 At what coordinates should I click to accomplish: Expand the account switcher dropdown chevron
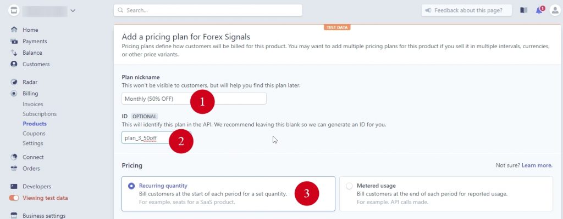73,10
